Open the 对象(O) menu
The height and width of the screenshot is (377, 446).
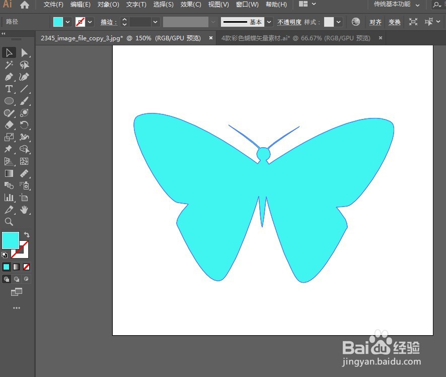click(x=108, y=5)
